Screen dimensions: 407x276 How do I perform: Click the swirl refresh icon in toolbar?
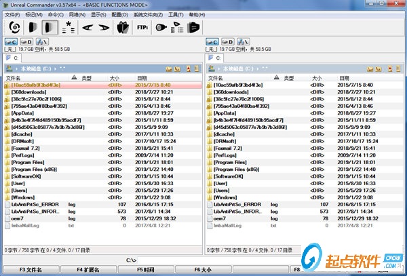(x=14, y=27)
